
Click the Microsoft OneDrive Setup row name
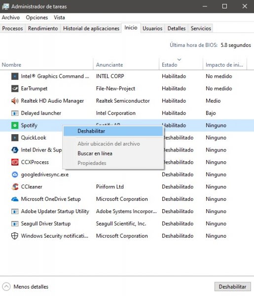point(51,199)
